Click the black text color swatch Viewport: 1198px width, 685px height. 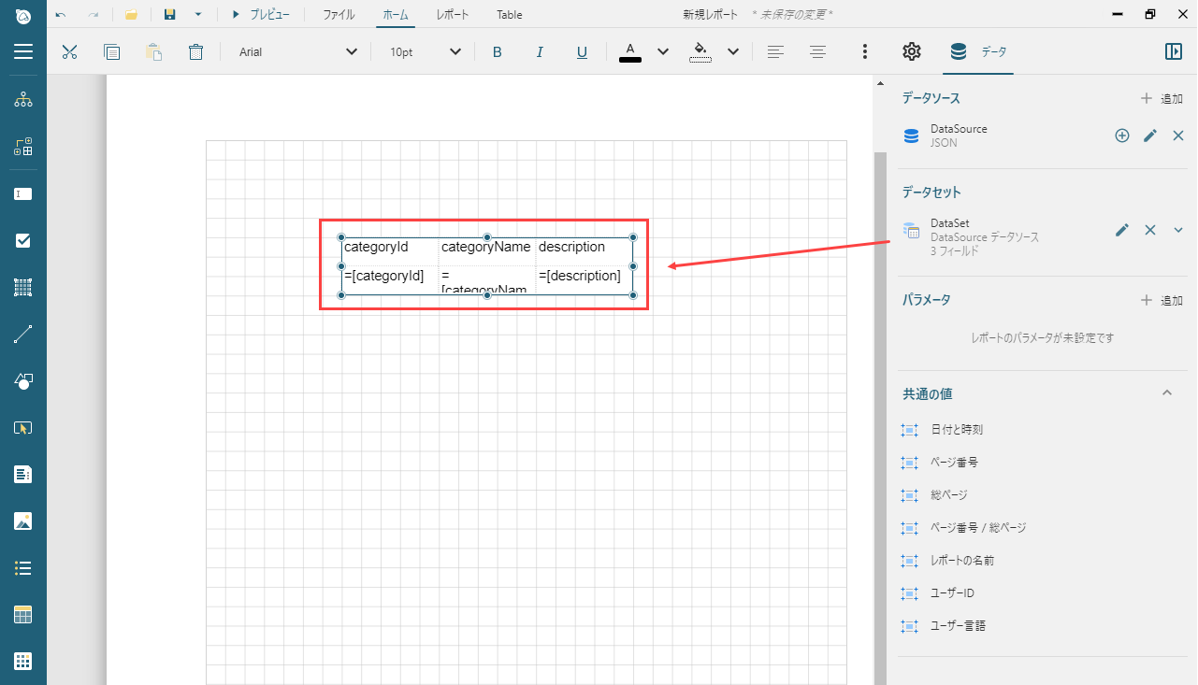pos(630,52)
